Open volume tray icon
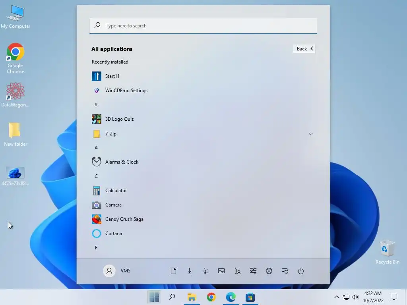Viewport: 407px width, 305px height. [355, 297]
